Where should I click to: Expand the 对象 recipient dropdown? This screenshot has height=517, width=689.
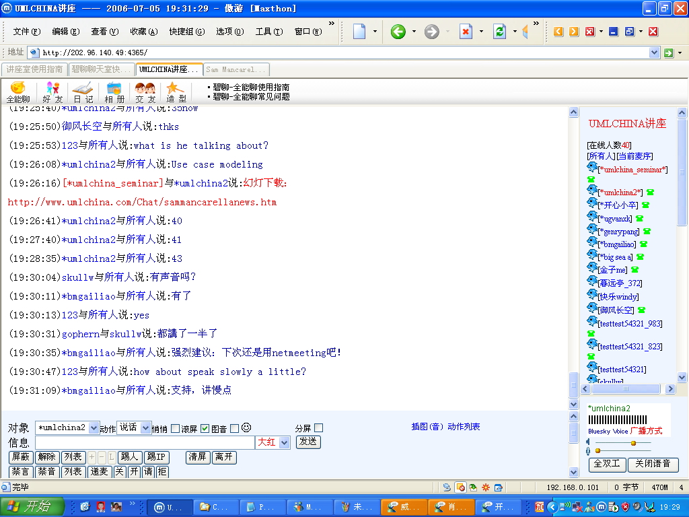click(94, 427)
